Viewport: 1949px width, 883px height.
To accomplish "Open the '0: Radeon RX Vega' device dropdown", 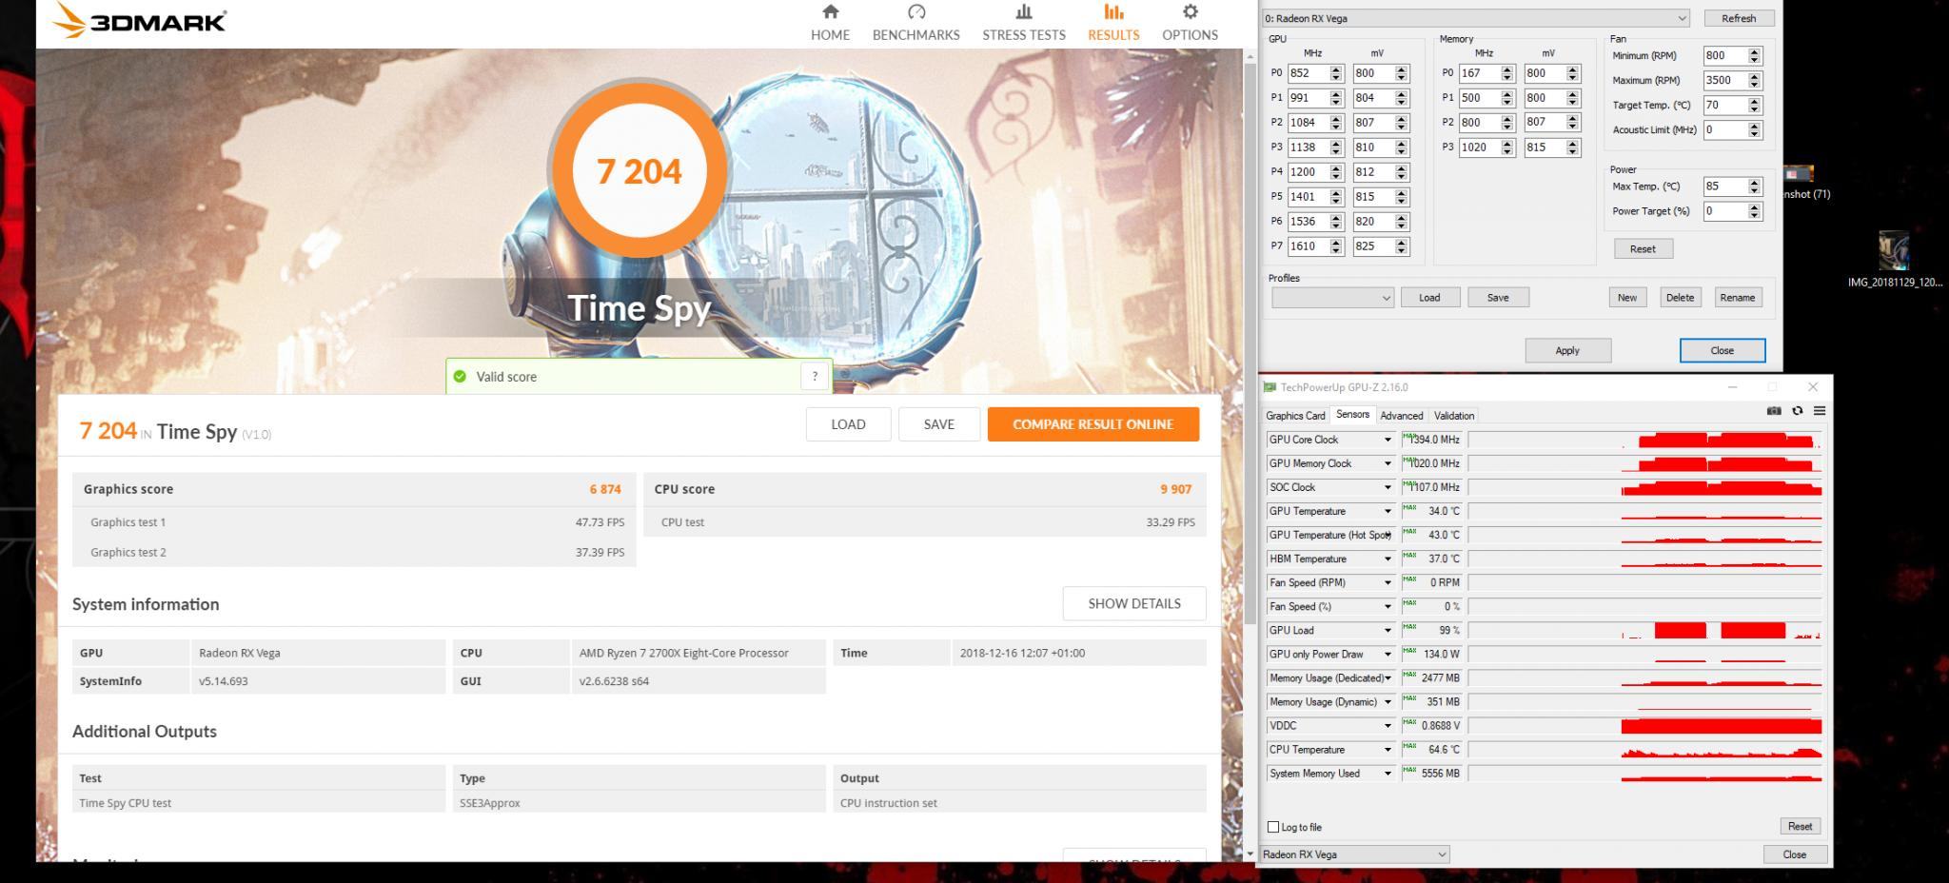I will (1475, 18).
